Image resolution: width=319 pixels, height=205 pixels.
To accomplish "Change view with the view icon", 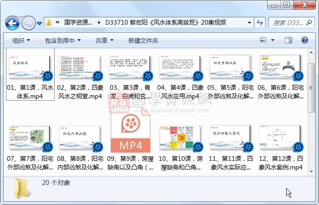I will (x=263, y=40).
